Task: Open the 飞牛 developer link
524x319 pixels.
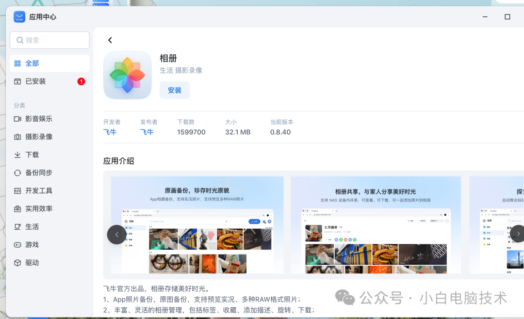Action: [x=110, y=132]
